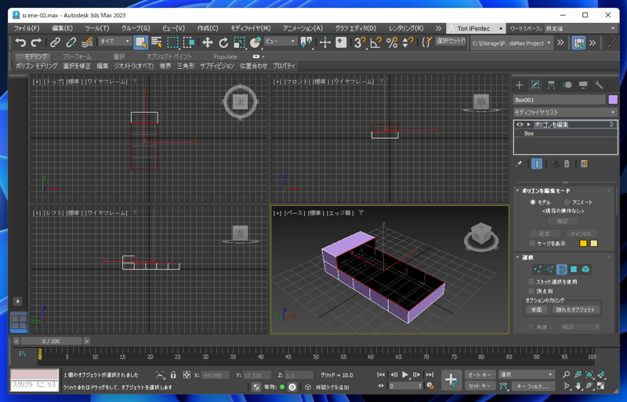Click the Select and Place tool icon
627x402 pixels.
tap(256, 42)
